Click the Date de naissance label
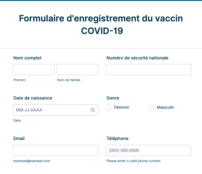This screenshot has width=202, height=174. pos(33,98)
